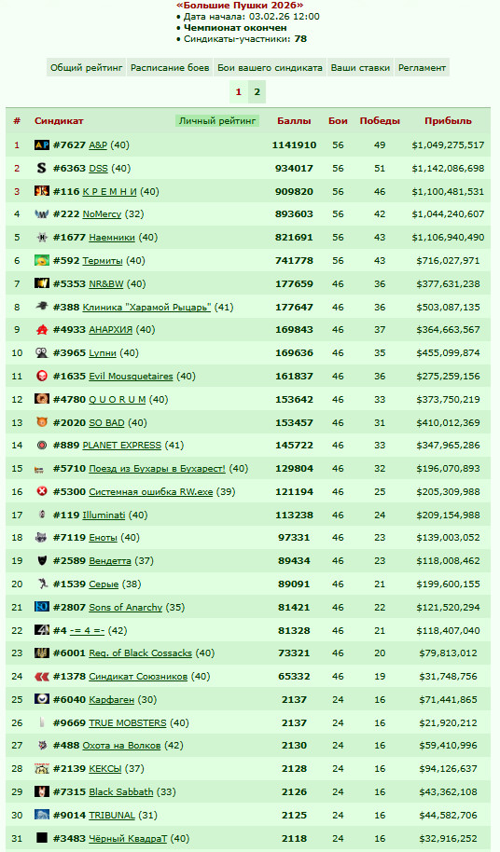Click the Системная ошибка RW.exe red X emblem
The width and height of the screenshot is (500, 852).
click(x=42, y=492)
